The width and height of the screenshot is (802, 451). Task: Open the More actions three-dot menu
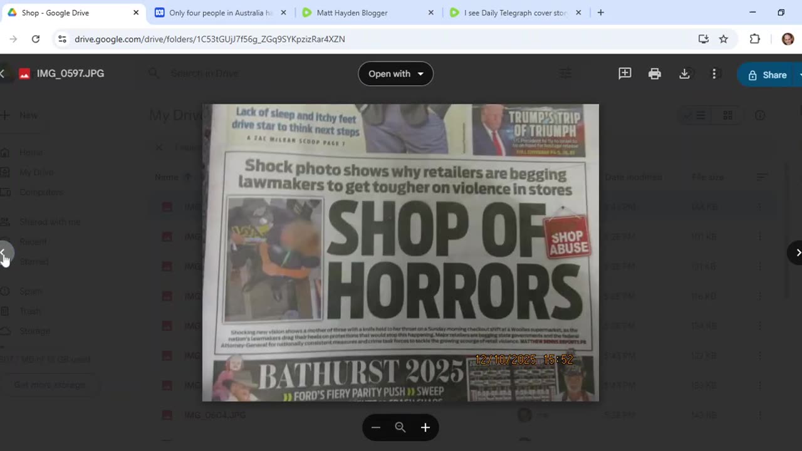coord(714,74)
